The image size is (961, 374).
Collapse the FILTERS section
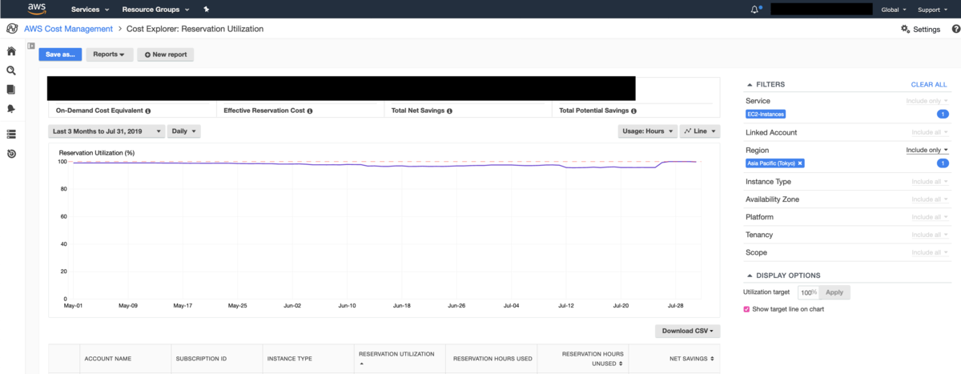tap(766, 84)
